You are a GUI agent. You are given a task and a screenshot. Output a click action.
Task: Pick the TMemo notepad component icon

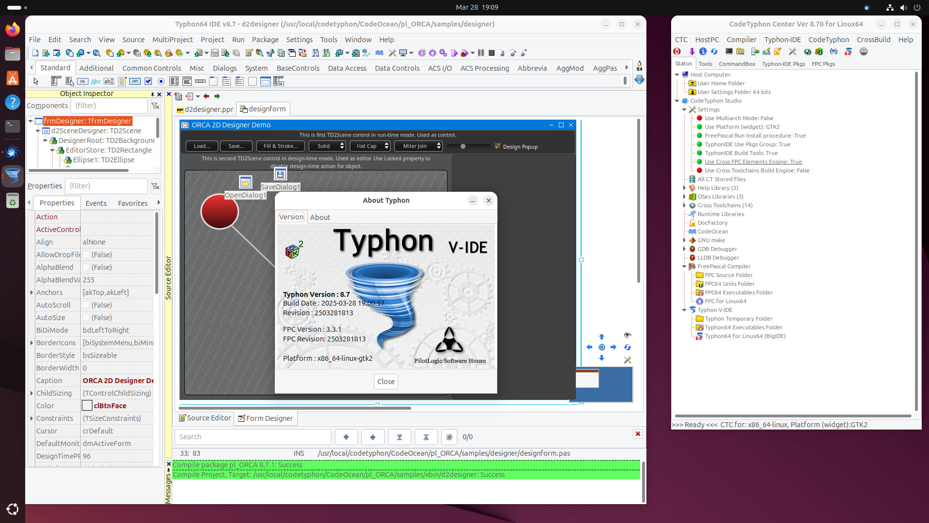(122, 81)
